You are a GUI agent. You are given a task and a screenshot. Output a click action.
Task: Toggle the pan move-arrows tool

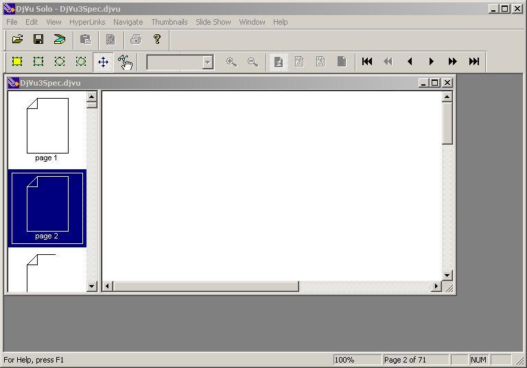point(103,62)
